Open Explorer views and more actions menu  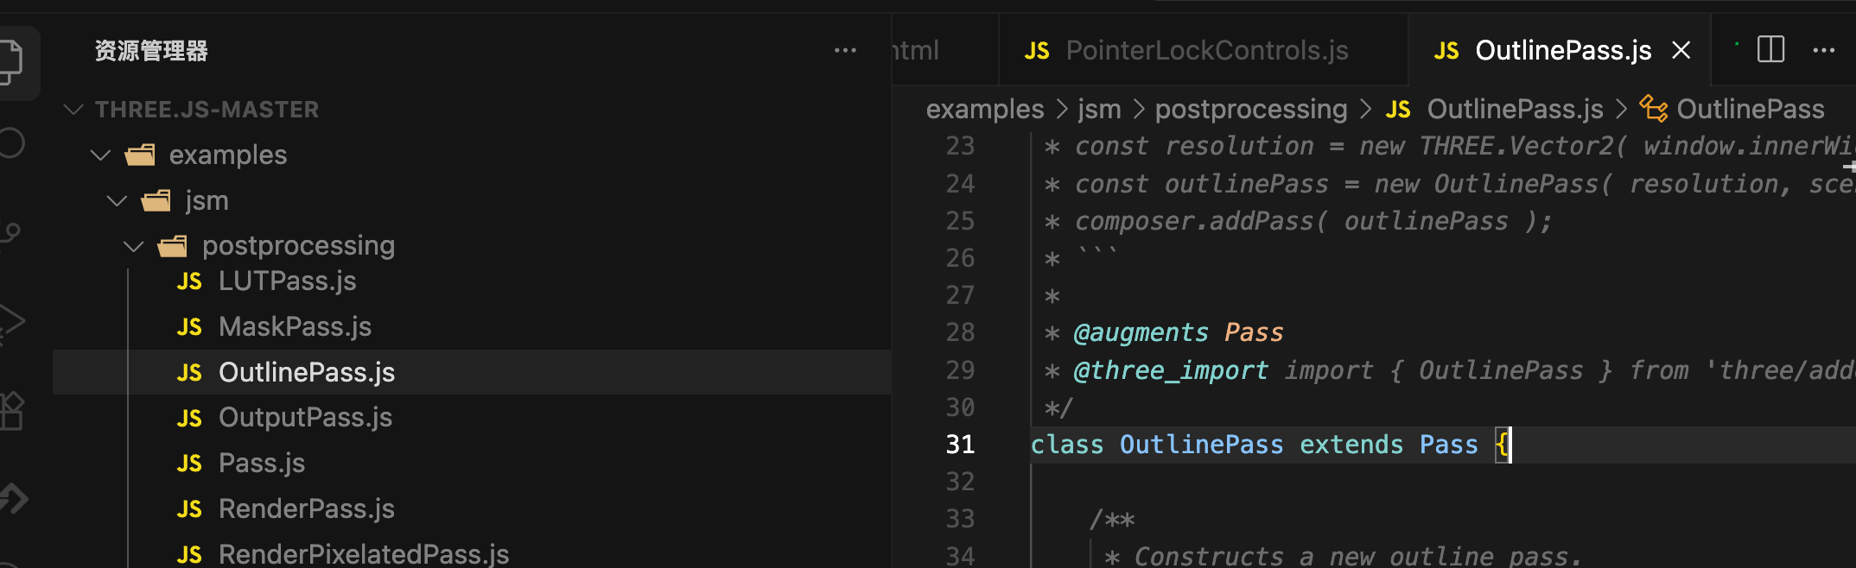point(845,51)
